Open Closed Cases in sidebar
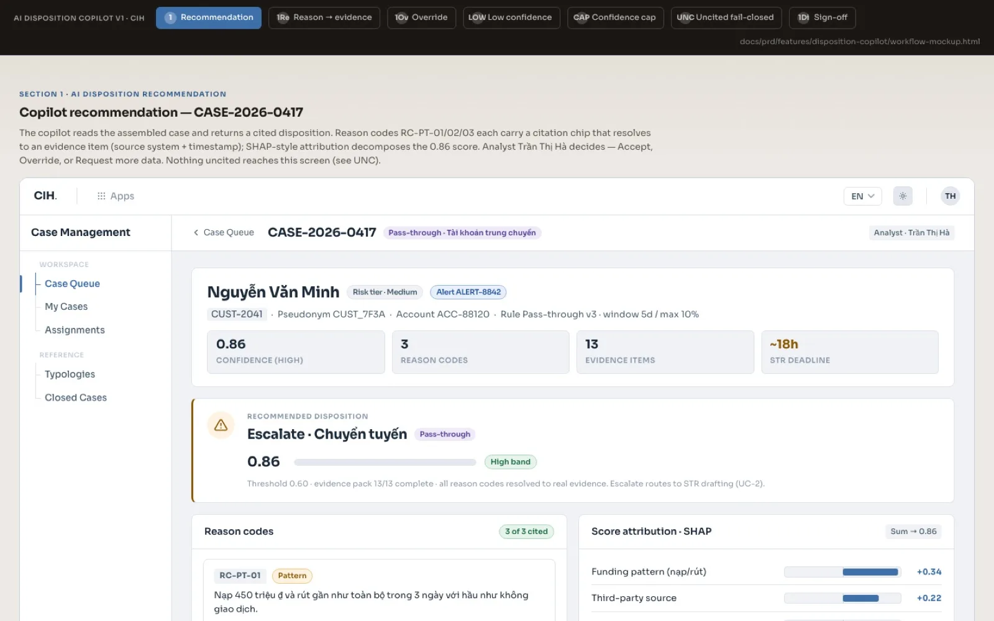This screenshot has width=994, height=621. click(76, 397)
